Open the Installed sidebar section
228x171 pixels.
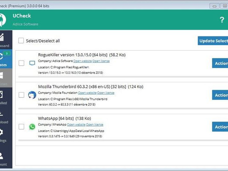point(6,97)
